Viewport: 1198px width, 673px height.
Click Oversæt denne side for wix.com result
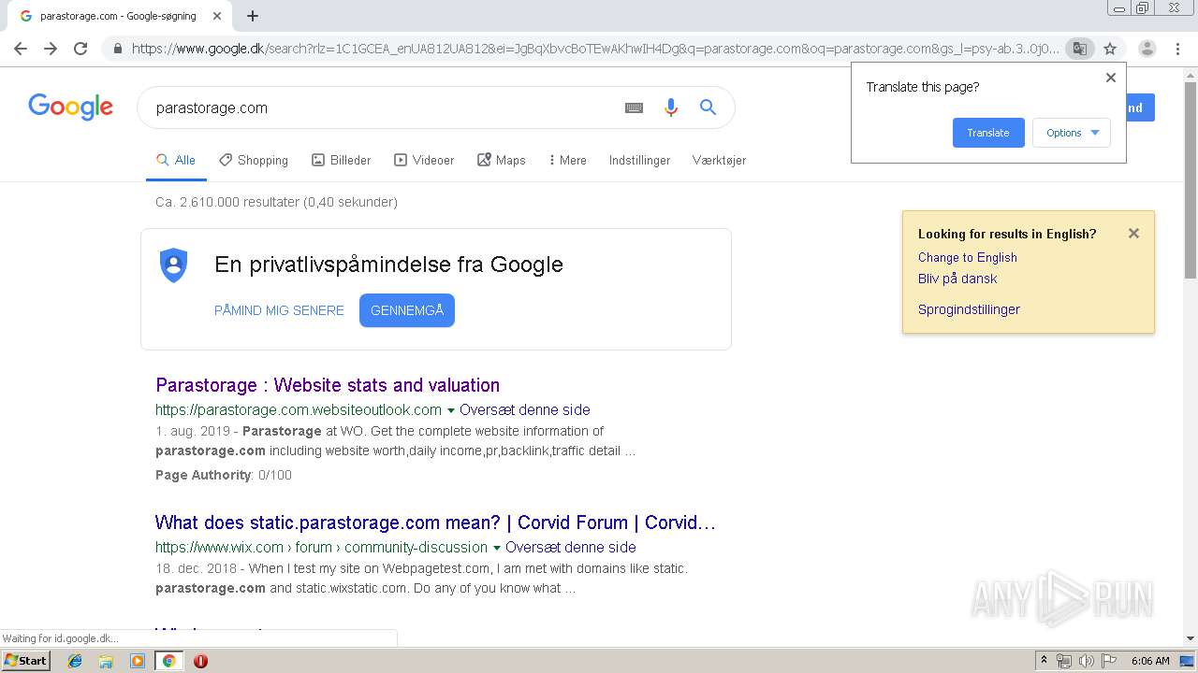click(571, 547)
